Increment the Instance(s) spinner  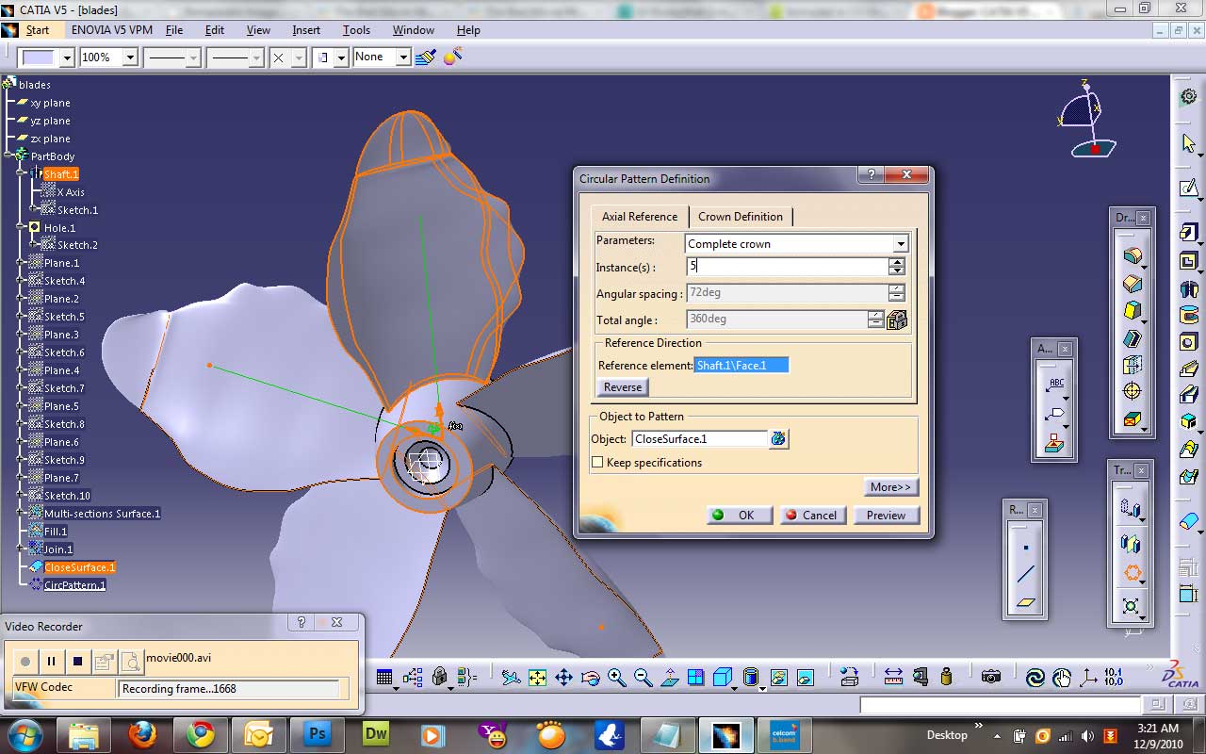tap(897, 263)
